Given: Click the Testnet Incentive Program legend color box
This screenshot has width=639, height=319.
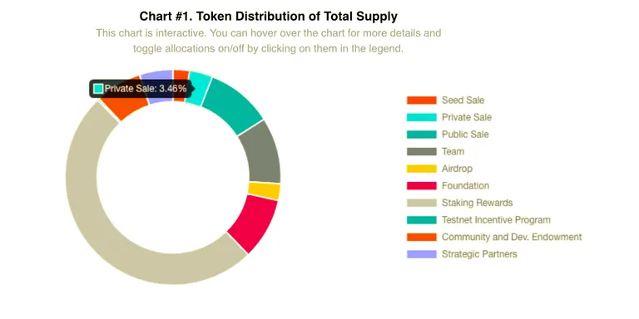Looking at the screenshot, I should pos(421,219).
